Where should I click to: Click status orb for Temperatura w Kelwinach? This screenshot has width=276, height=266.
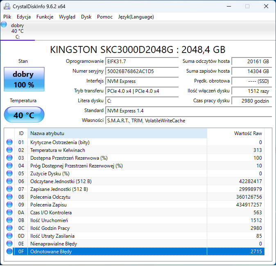(x=9, y=150)
